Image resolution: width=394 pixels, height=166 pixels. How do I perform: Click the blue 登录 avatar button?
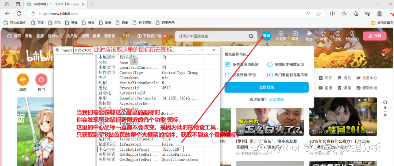267,36
